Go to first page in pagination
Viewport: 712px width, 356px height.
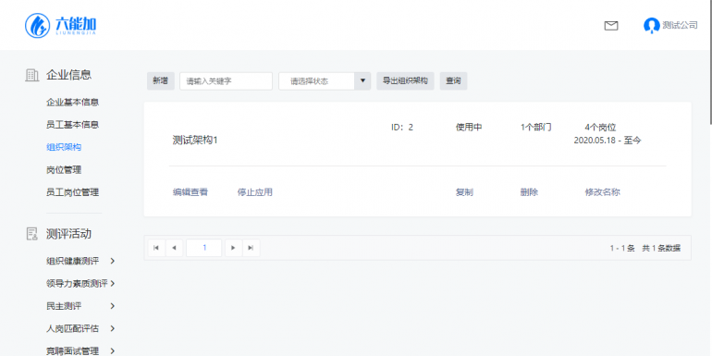click(156, 248)
